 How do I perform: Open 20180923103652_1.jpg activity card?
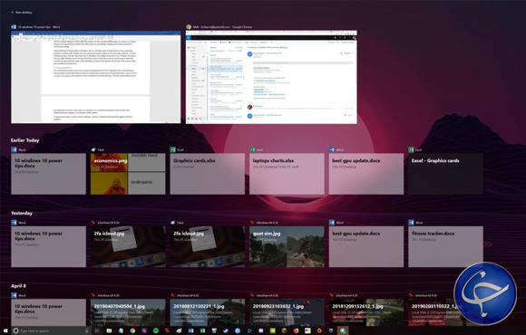pyautogui.click(x=287, y=312)
